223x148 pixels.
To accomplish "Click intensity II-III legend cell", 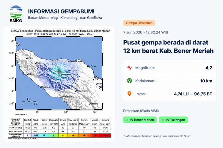I will point(36,135).
